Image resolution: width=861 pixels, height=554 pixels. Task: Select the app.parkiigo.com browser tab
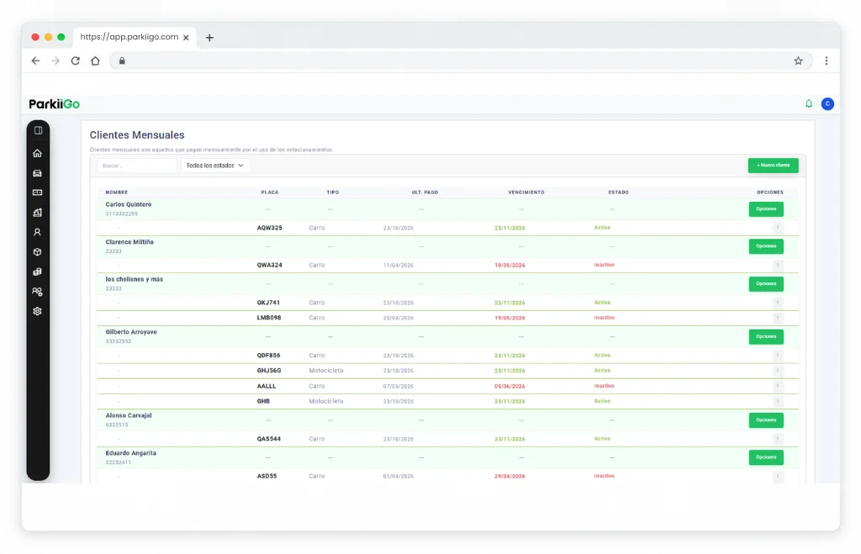[x=135, y=37]
